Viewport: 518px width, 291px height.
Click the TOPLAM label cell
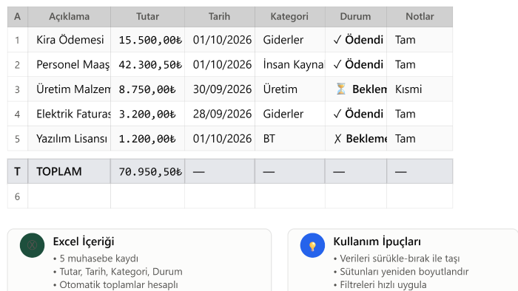click(69, 171)
